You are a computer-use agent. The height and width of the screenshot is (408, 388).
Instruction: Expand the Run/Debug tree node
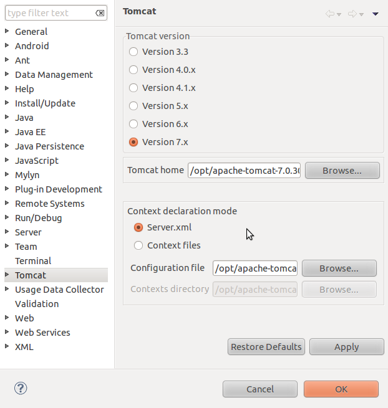[x=7, y=218]
